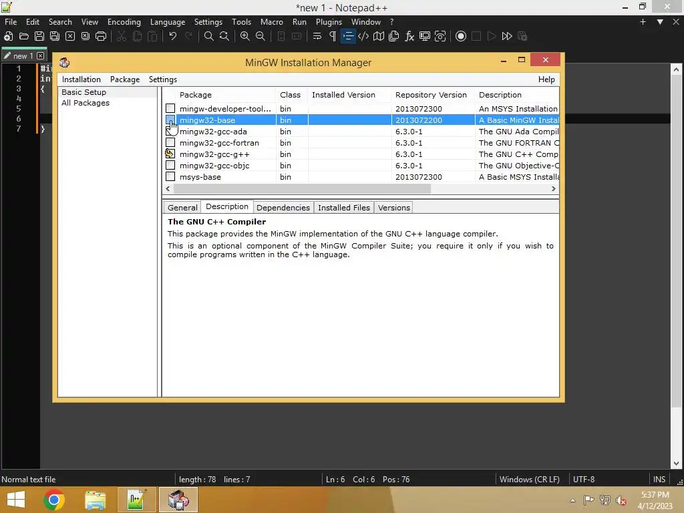684x513 pixels.
Task: Click the Windows Start button
Action: [16, 500]
